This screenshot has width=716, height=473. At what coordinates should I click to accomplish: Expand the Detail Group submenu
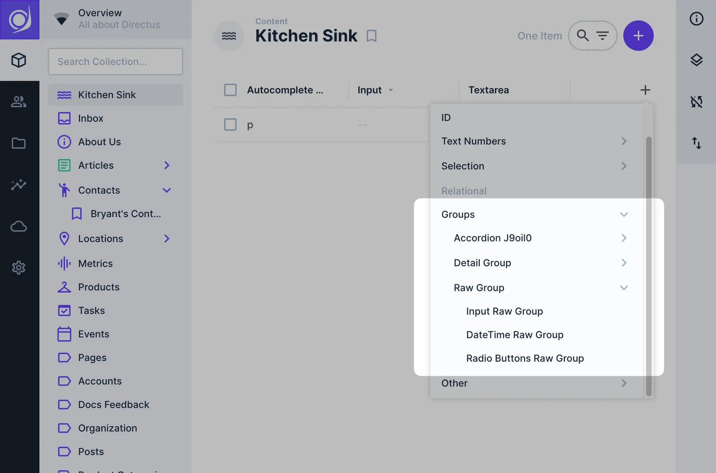click(x=624, y=263)
